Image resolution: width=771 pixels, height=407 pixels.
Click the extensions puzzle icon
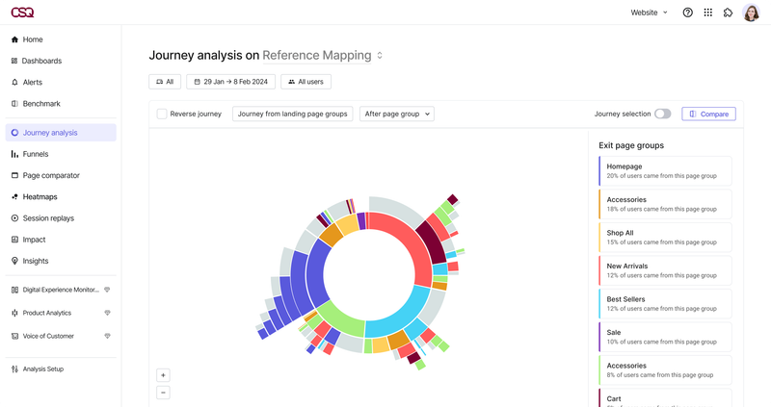point(729,13)
